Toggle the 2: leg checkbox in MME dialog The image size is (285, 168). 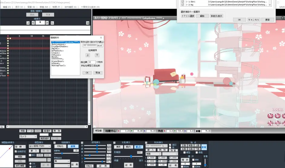pyautogui.click(x=183, y=5)
